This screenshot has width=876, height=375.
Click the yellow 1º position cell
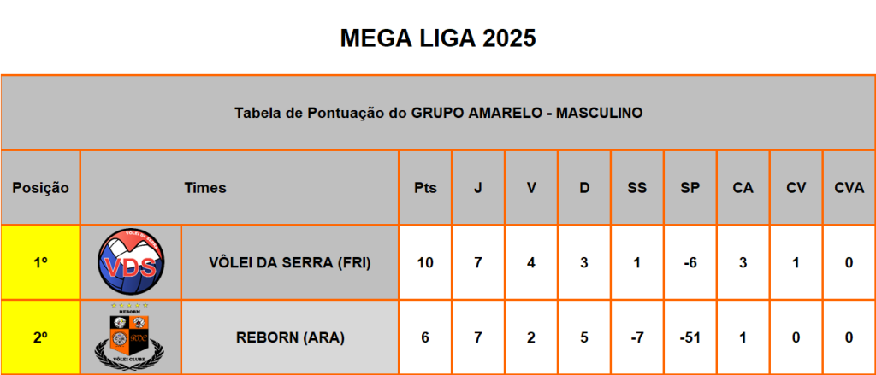40,262
